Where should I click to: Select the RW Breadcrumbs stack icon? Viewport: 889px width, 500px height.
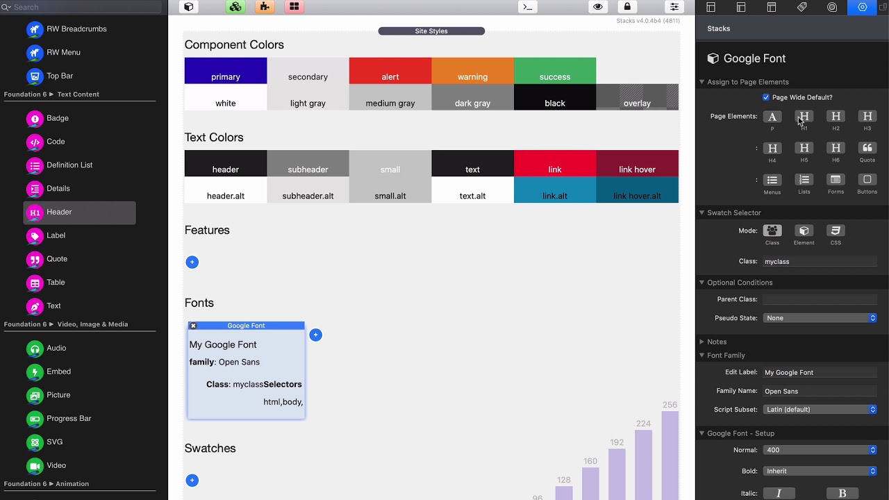click(x=35, y=29)
